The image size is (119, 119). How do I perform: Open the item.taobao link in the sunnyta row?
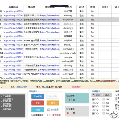point(50,57)
